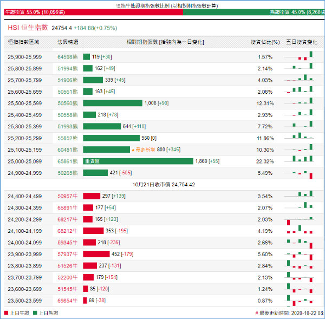The height and width of the screenshot is (319, 325).
Task: Click the index change +184.88(+0.75%)
Action: [95, 28]
